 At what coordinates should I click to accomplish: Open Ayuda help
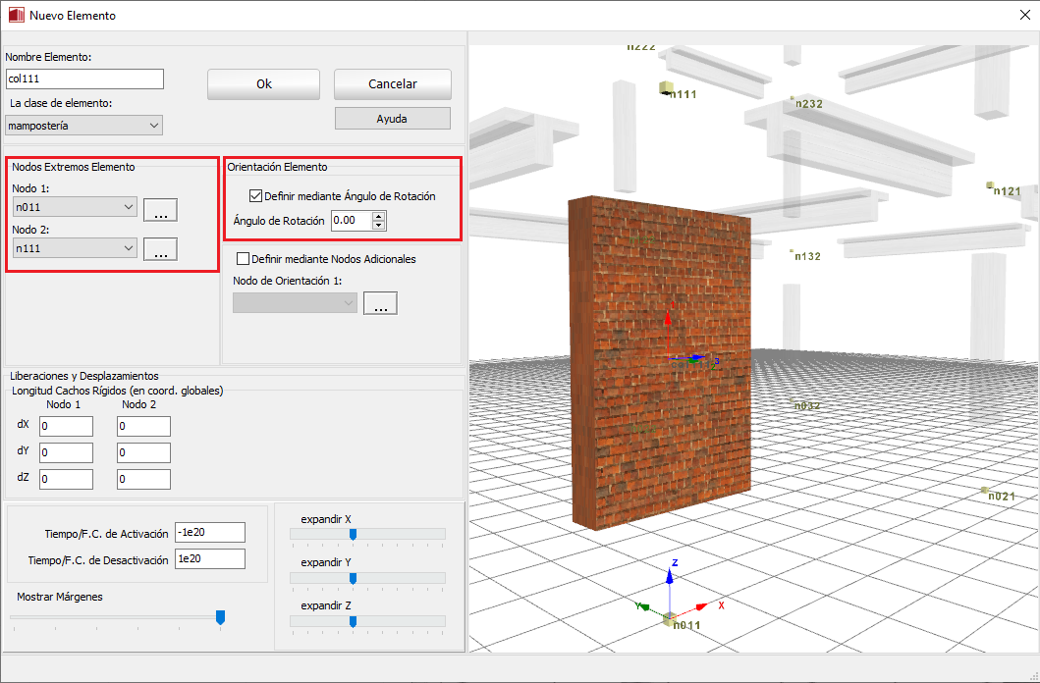[x=392, y=119]
